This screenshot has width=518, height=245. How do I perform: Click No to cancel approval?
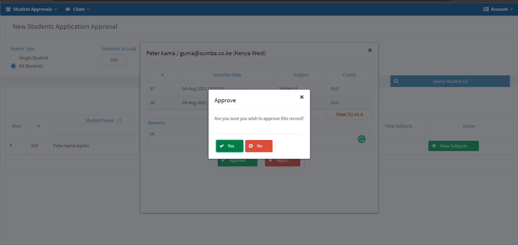coord(259,146)
